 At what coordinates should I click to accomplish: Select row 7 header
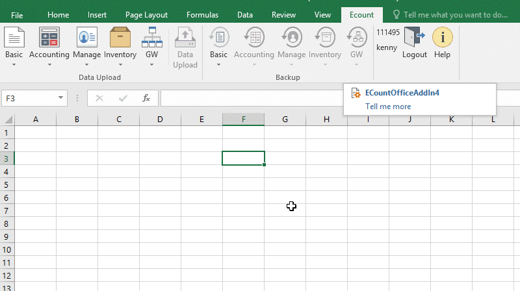point(7,211)
